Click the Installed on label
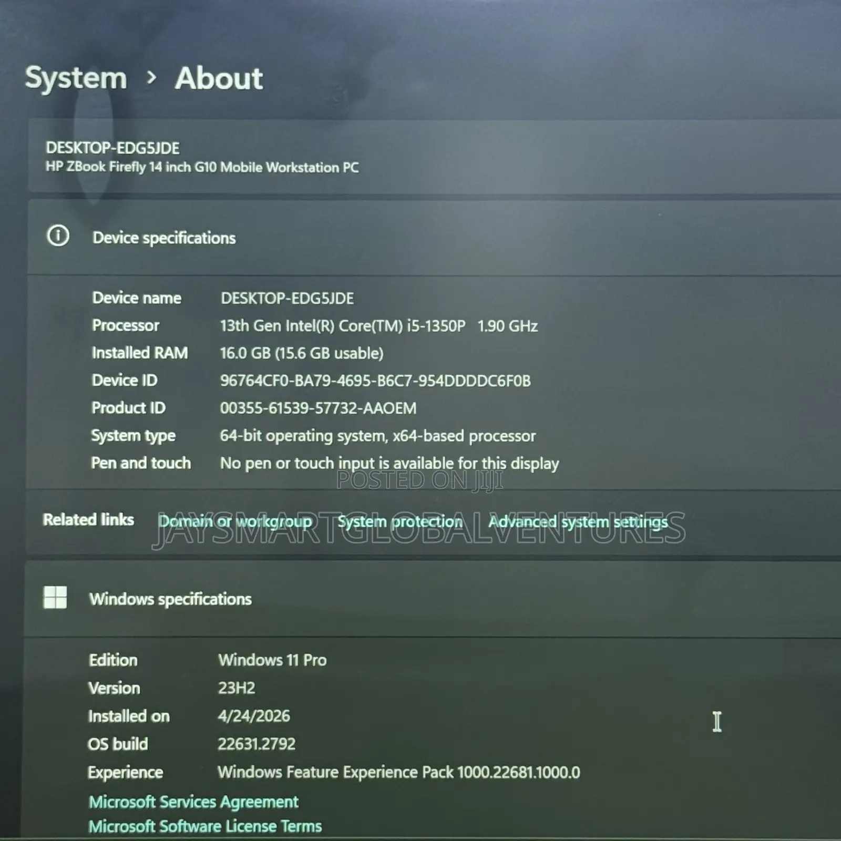The image size is (841, 841). click(x=129, y=716)
